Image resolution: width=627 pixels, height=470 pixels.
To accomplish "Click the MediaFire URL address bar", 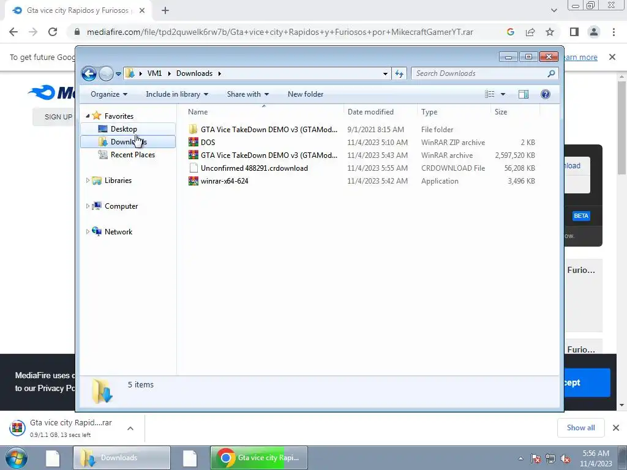I will [280, 32].
